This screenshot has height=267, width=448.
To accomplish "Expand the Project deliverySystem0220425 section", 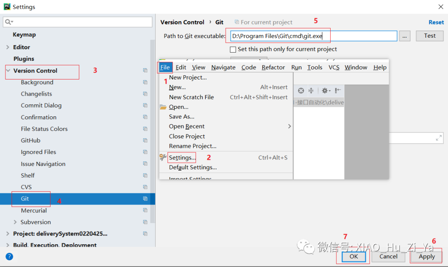I will pos(8,233).
